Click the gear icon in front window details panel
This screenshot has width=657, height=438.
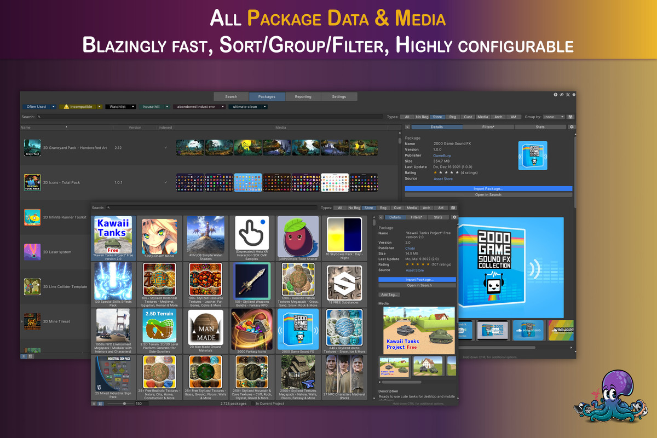point(454,217)
